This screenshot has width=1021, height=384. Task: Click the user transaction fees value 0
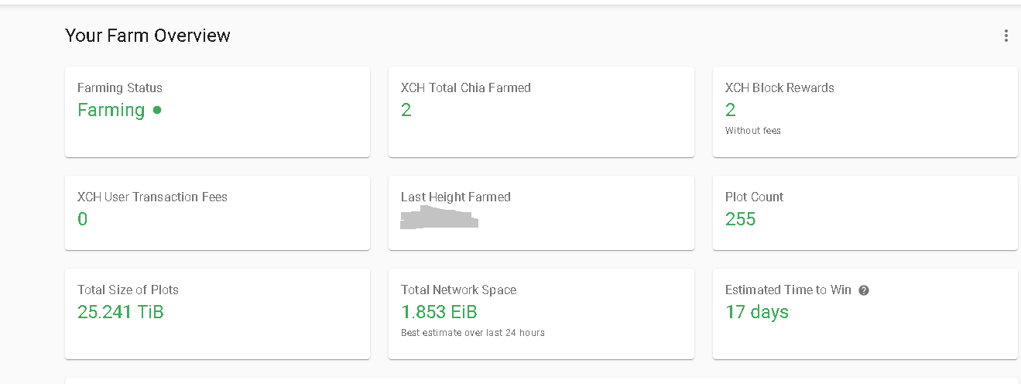(x=83, y=219)
